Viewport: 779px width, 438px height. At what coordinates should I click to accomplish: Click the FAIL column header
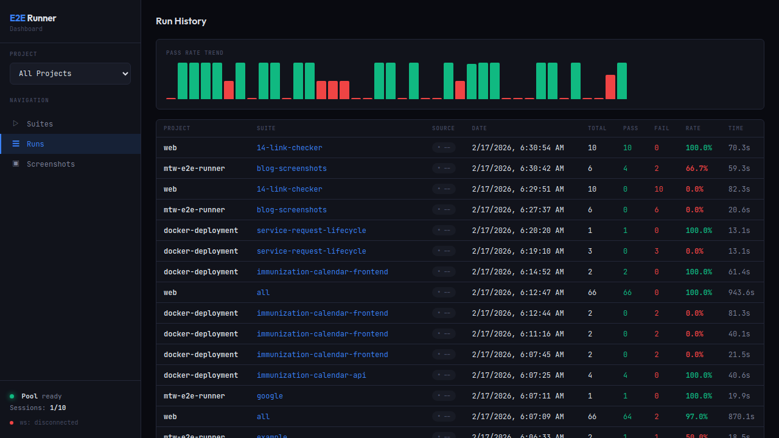662,128
